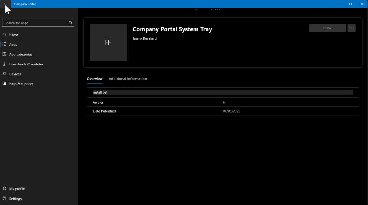Toggle the hamburger navigation menu

(4, 13)
